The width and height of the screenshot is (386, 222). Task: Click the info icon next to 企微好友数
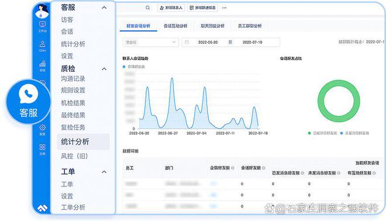point(233,168)
